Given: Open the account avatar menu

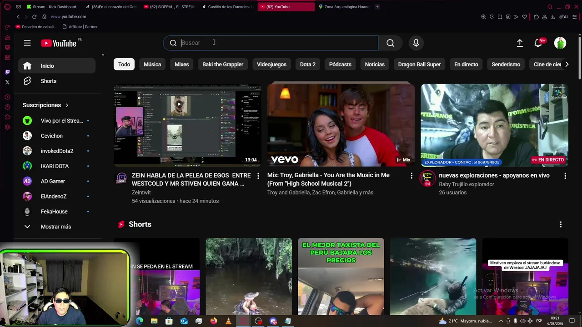Looking at the screenshot, I should [x=560, y=43].
